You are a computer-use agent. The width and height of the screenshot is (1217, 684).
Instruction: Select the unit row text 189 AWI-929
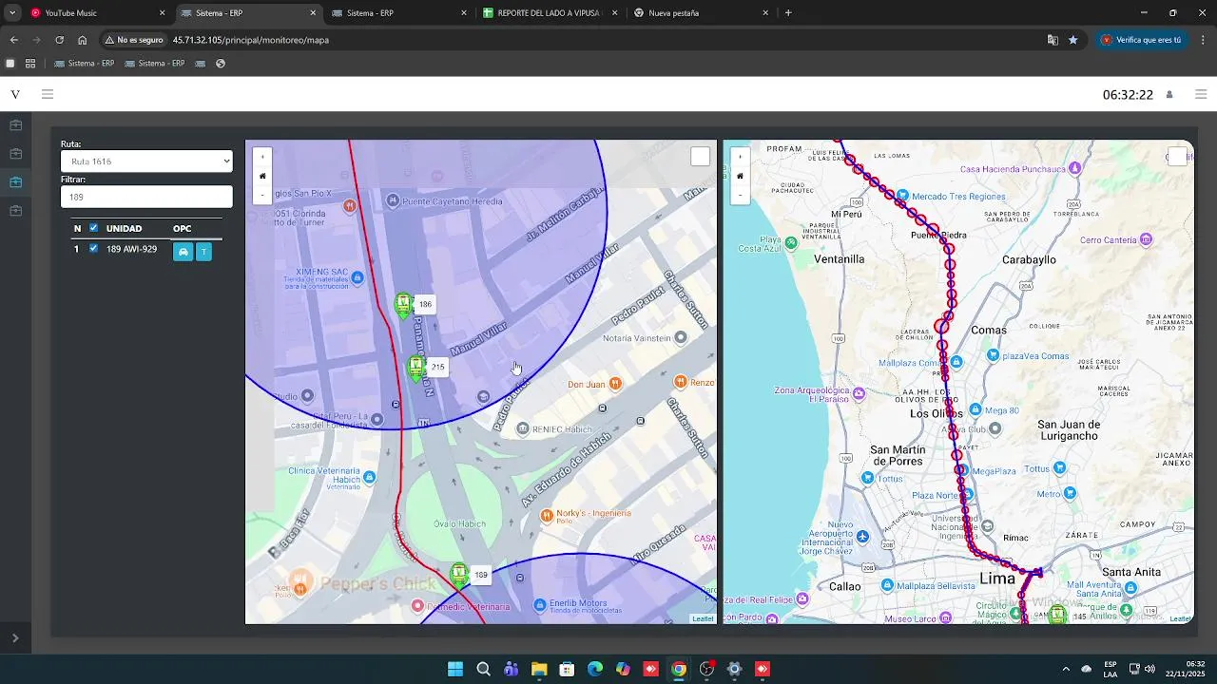click(x=131, y=249)
